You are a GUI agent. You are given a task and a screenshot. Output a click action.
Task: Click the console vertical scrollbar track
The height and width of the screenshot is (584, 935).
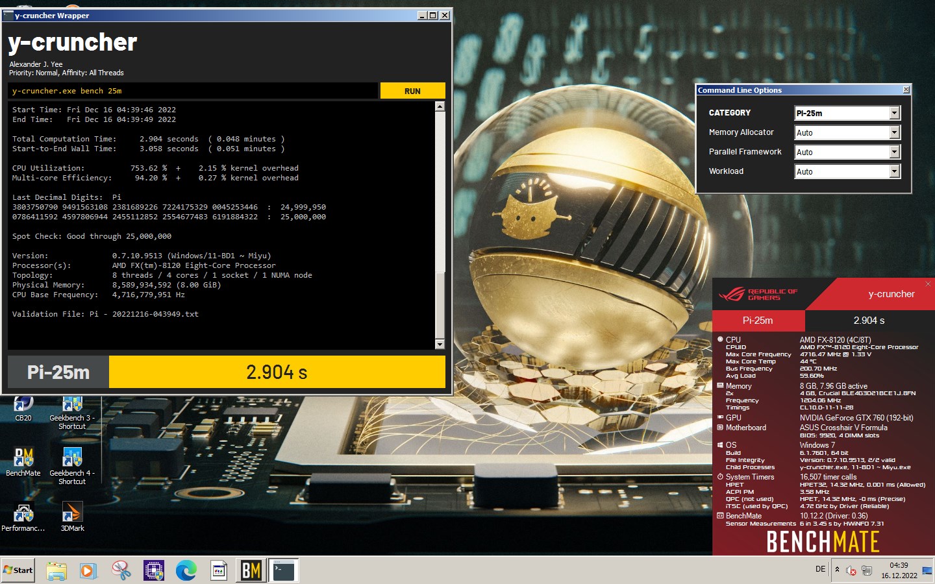(x=440, y=225)
